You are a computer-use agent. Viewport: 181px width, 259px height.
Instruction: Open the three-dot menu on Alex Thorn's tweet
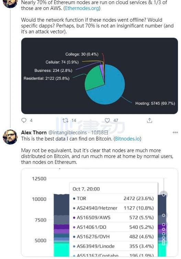tap(175, 133)
